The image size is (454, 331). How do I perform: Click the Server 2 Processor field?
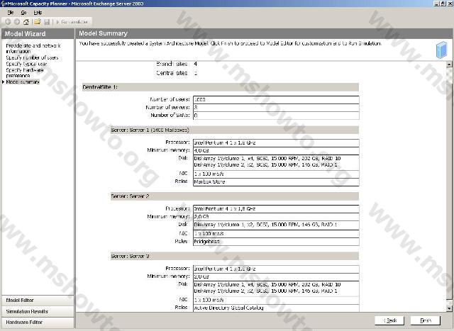click(276, 208)
